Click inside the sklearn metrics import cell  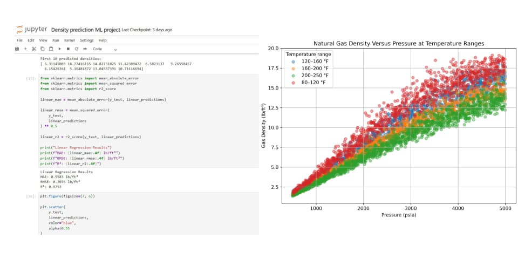pos(148,121)
